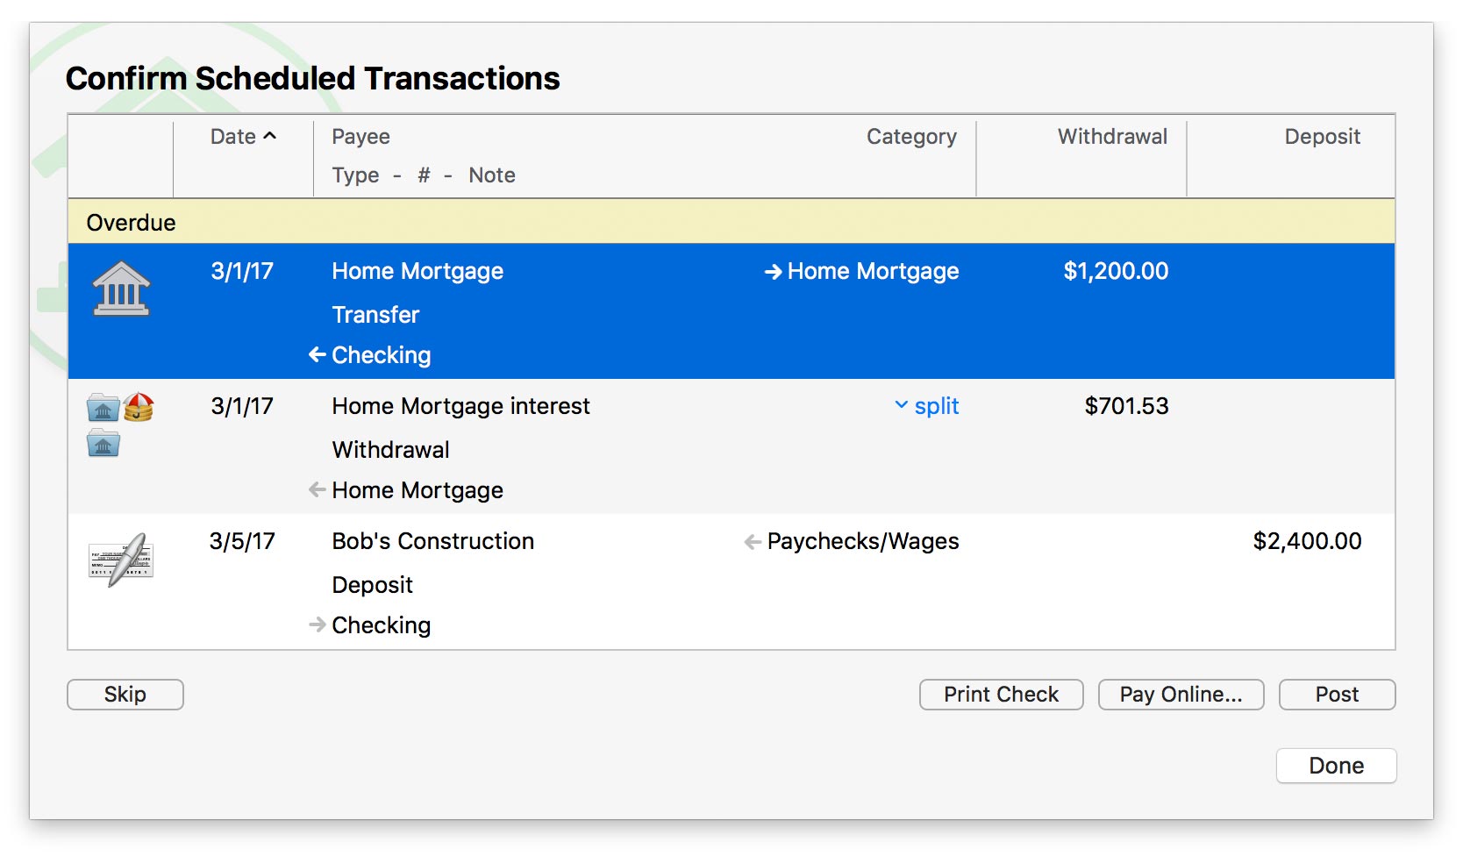Click left arrow beside Checking in first row

tap(318, 355)
